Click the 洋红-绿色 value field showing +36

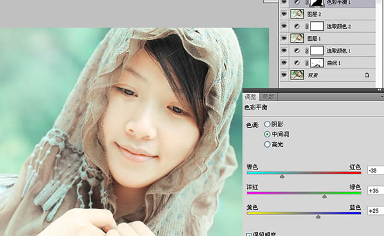[376, 191]
